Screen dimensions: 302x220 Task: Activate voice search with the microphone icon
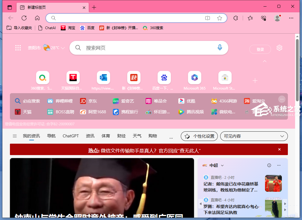220,47
